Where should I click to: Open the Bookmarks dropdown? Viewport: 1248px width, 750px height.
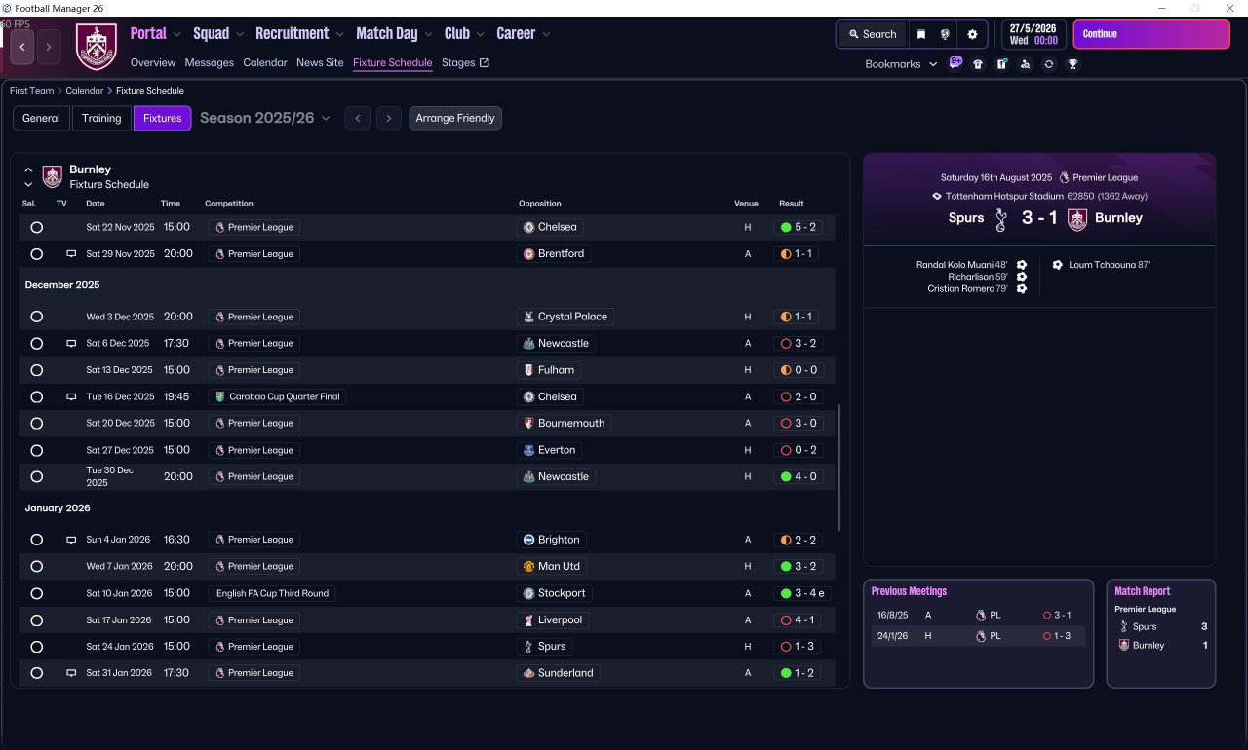point(901,64)
